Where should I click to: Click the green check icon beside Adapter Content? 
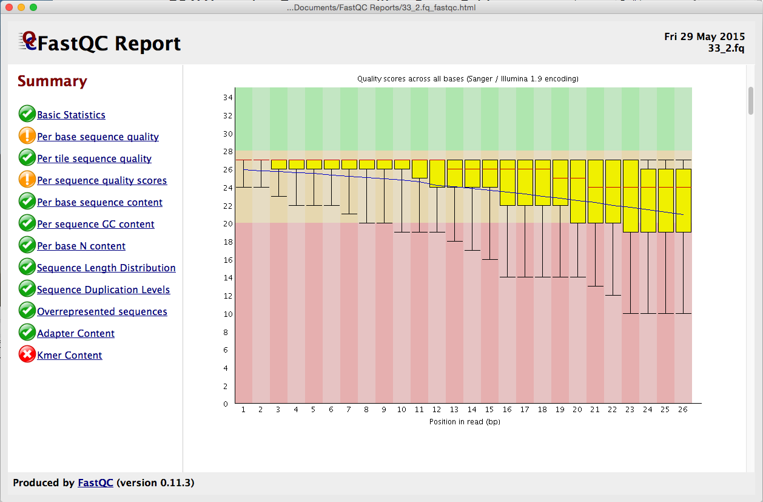tap(27, 333)
